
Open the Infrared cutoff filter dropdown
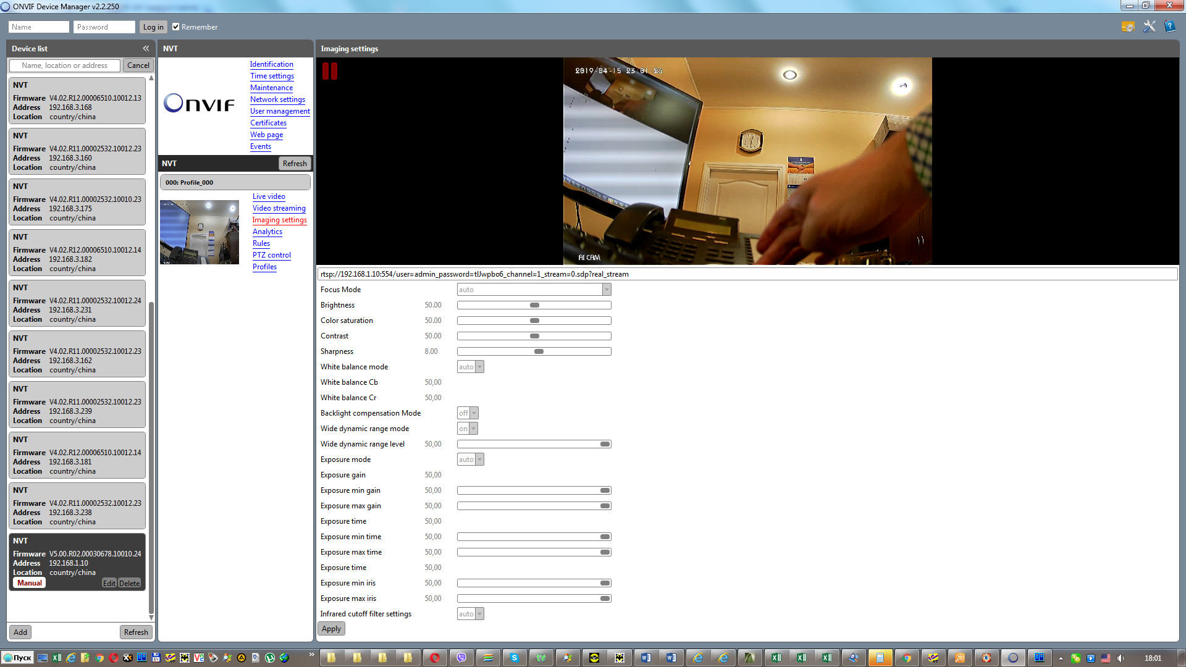pyautogui.click(x=479, y=614)
